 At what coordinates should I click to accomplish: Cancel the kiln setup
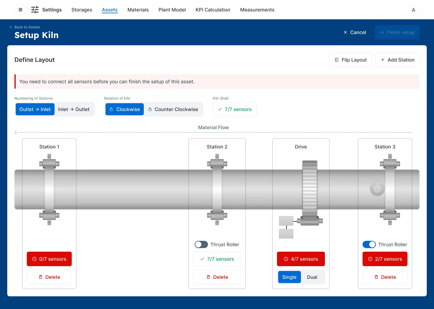[355, 32]
